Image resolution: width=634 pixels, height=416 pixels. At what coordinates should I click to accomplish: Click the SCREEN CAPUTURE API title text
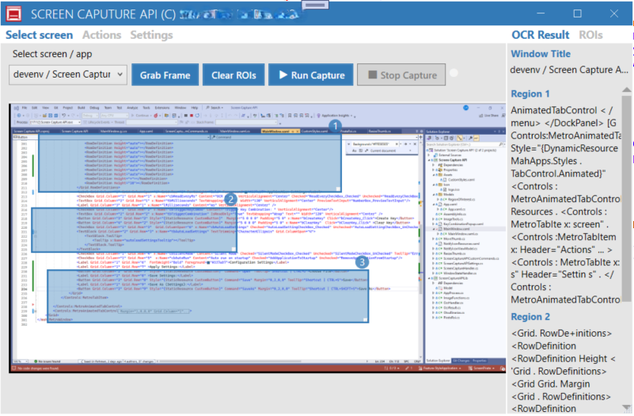coord(103,14)
